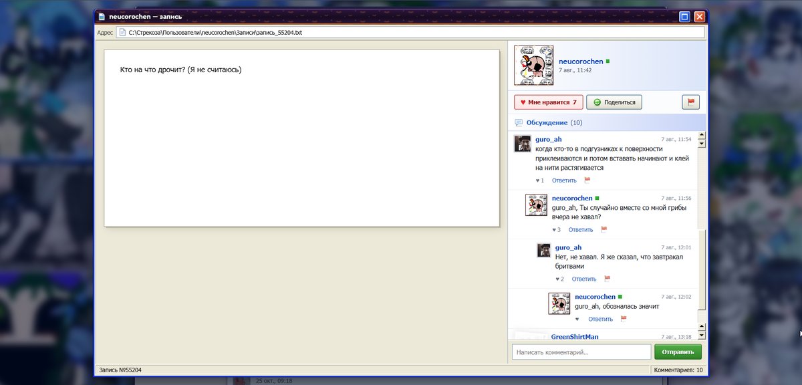Reply to neucorochen's 12:02 comment
Screen dimensions: 802x385
[600, 319]
